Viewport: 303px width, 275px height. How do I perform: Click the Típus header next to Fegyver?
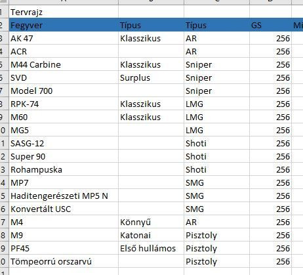click(x=151, y=25)
